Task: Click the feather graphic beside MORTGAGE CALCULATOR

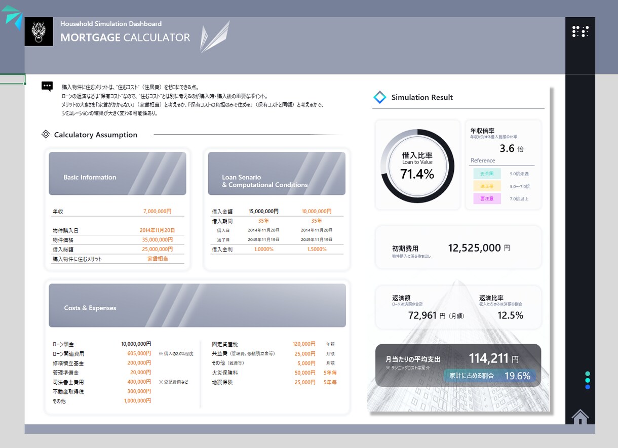Action: 214,37
